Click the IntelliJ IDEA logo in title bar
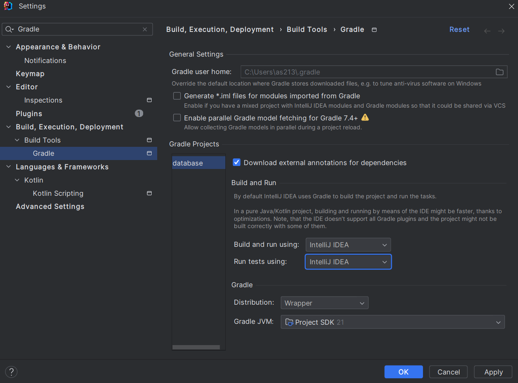Image resolution: width=518 pixels, height=383 pixels. click(x=8, y=6)
